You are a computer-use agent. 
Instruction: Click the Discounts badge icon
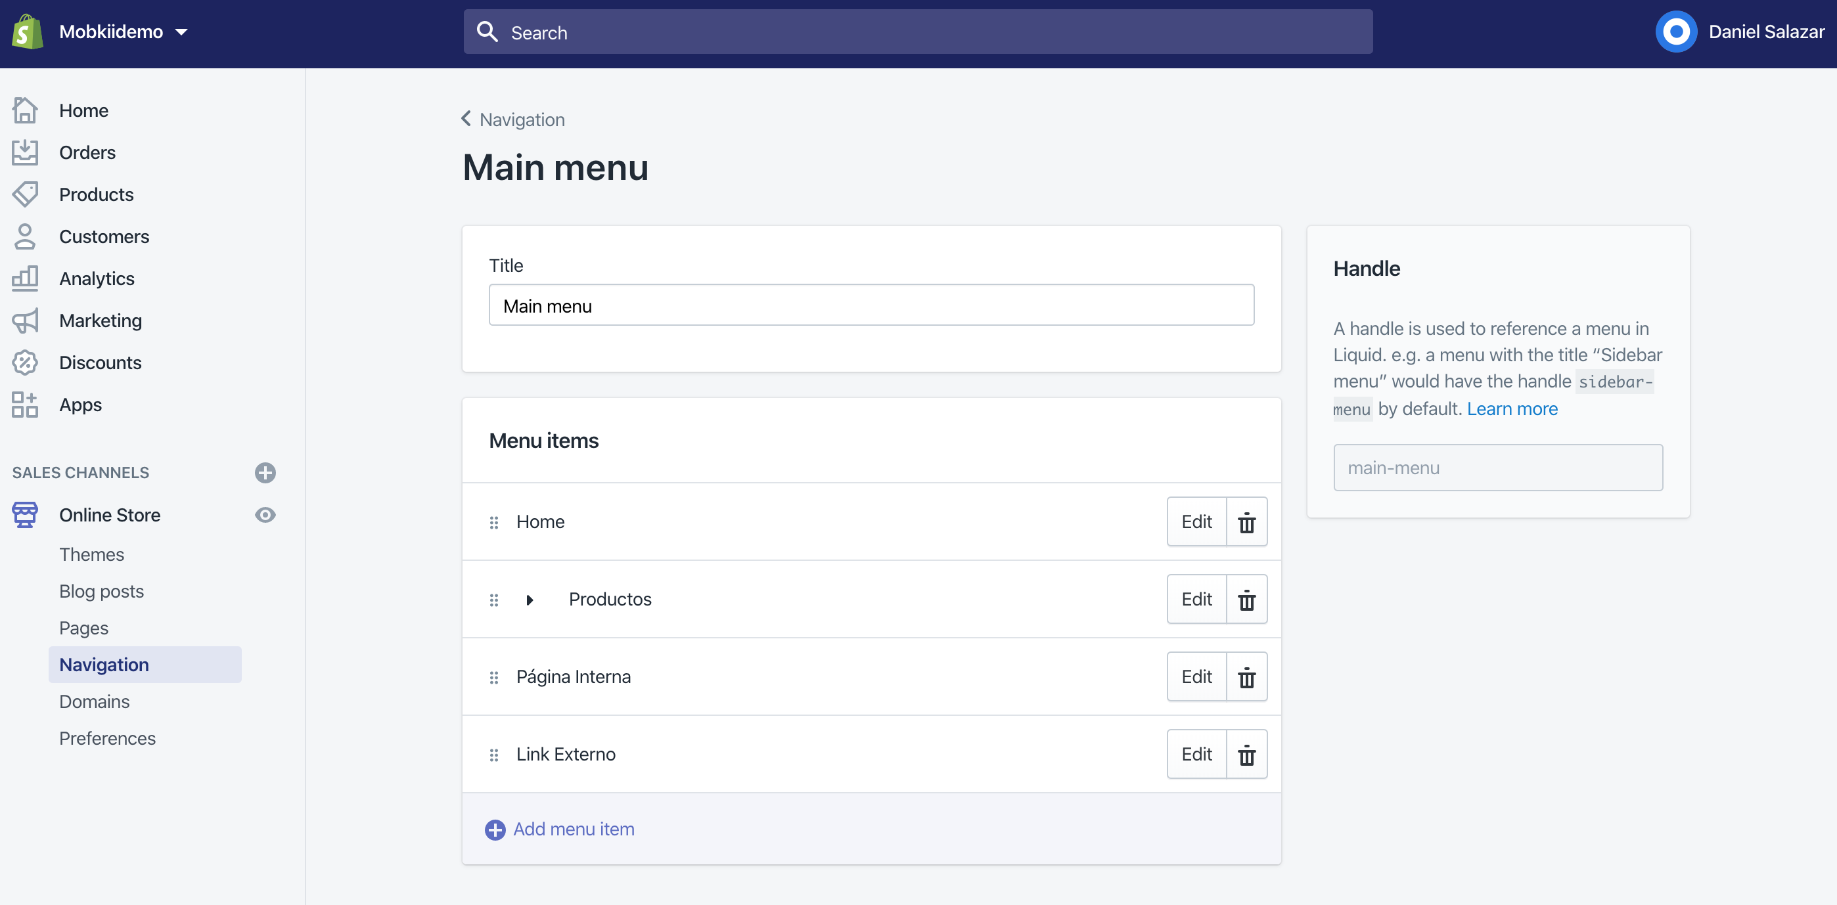(25, 363)
